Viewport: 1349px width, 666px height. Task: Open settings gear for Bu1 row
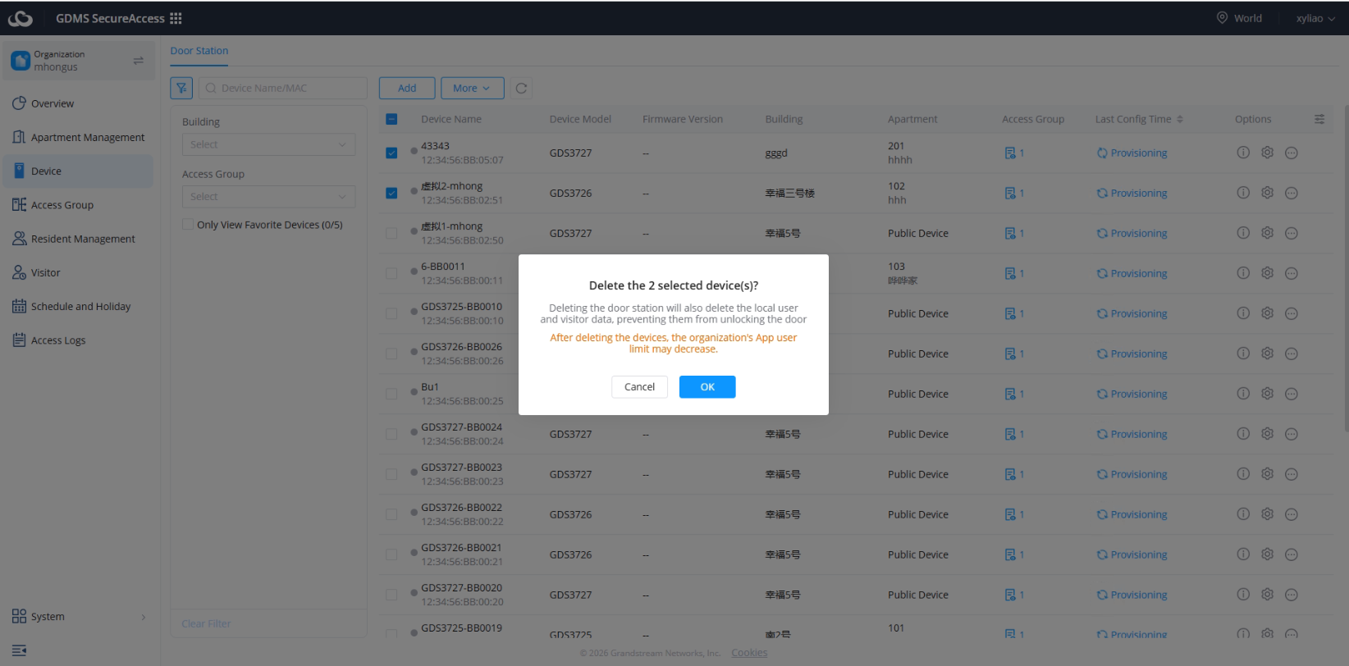[x=1267, y=394]
